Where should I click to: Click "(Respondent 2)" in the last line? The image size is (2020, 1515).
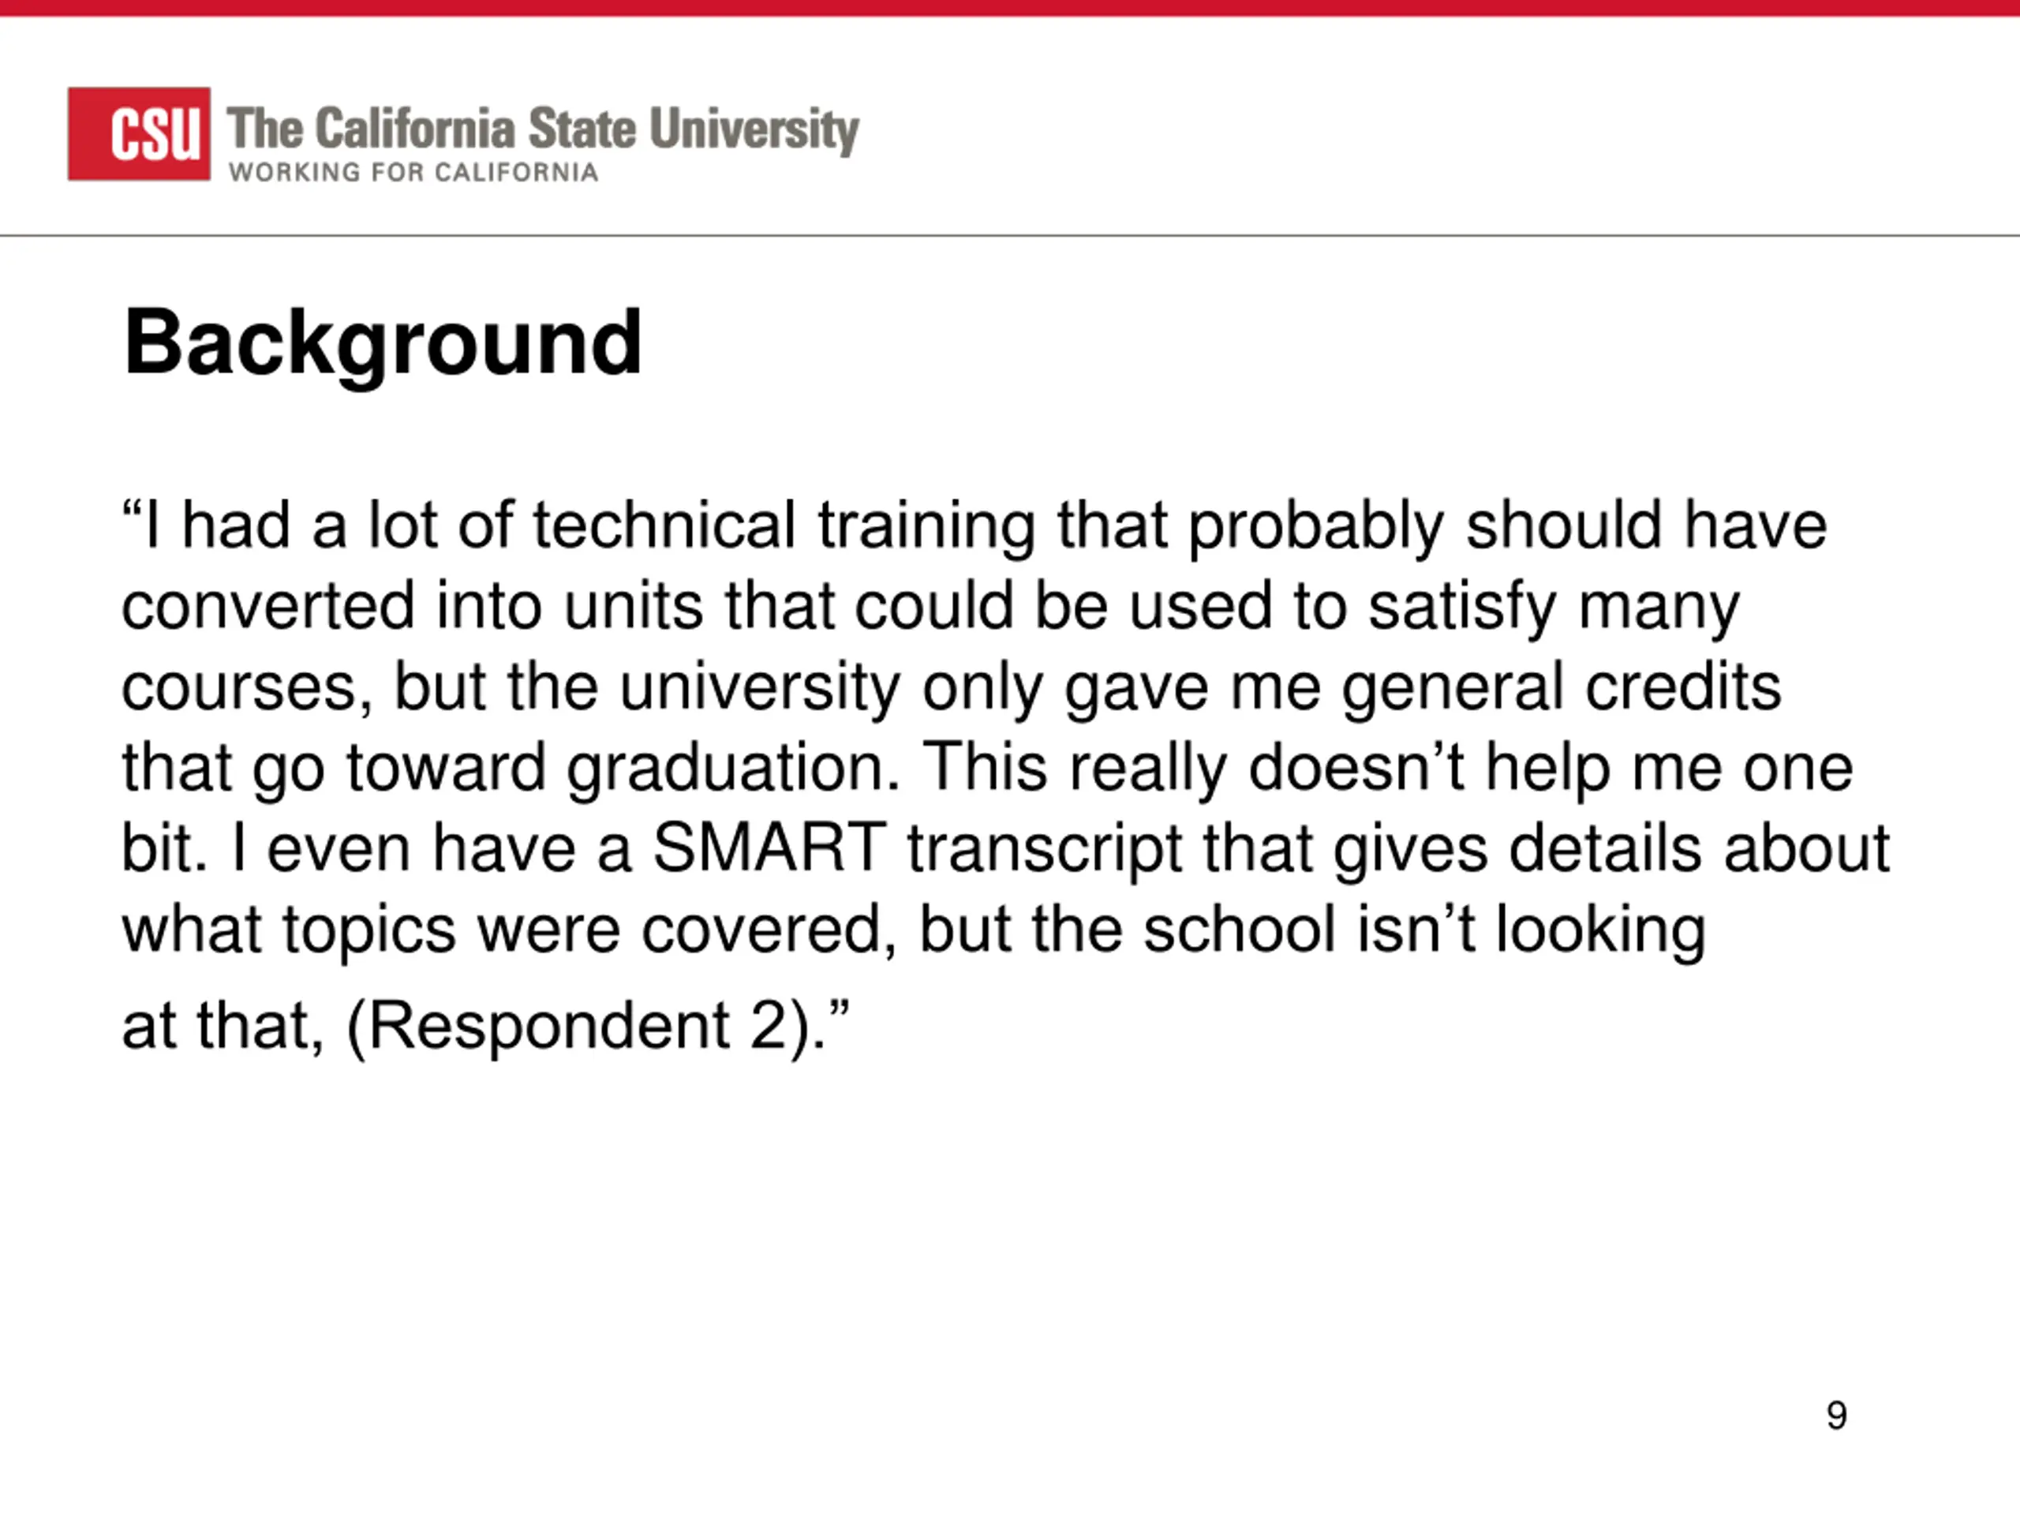[x=580, y=1027]
